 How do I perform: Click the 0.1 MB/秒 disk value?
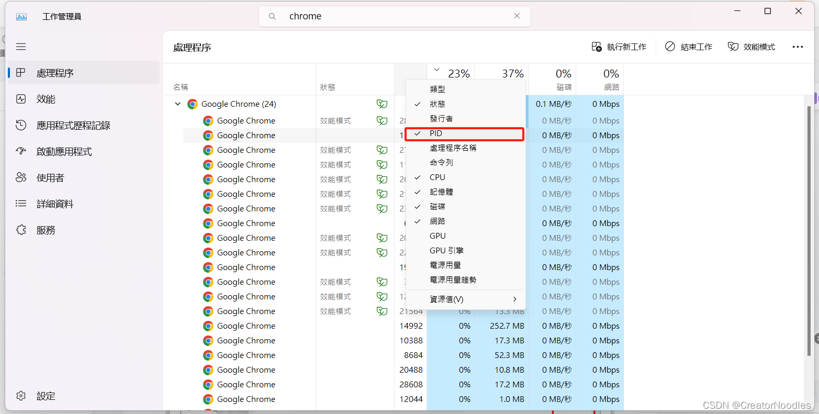(554, 104)
